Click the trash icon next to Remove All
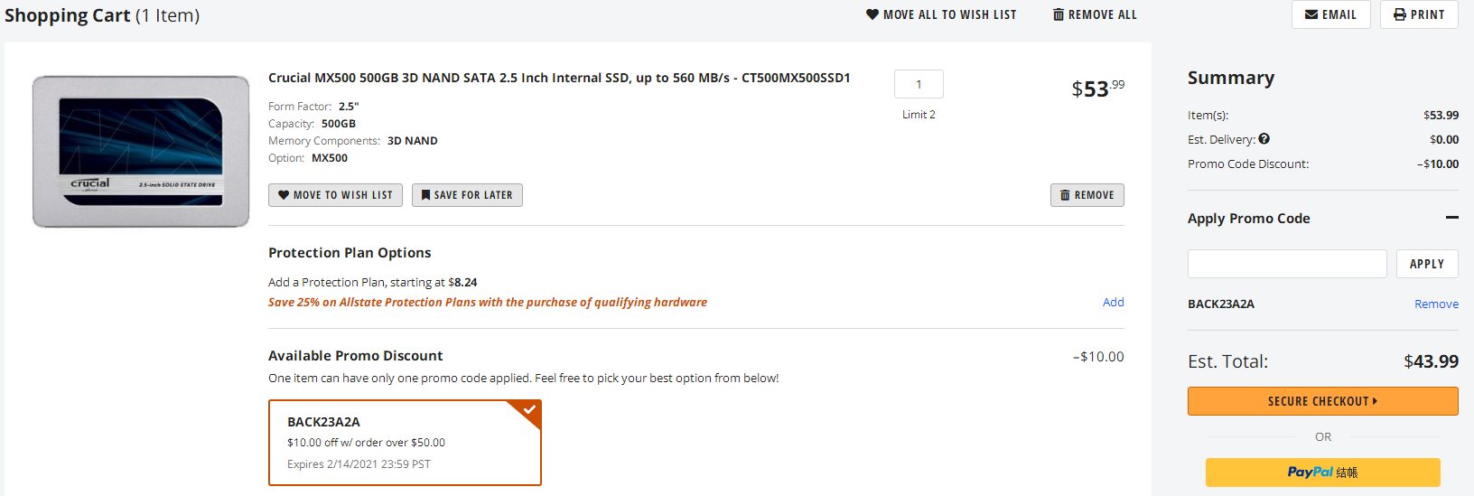Viewport: 1474px width, 496px height. (1059, 14)
